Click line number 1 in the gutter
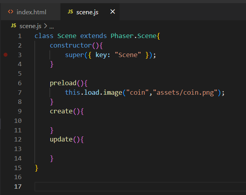The height and width of the screenshot is (195, 246). [x=20, y=36]
